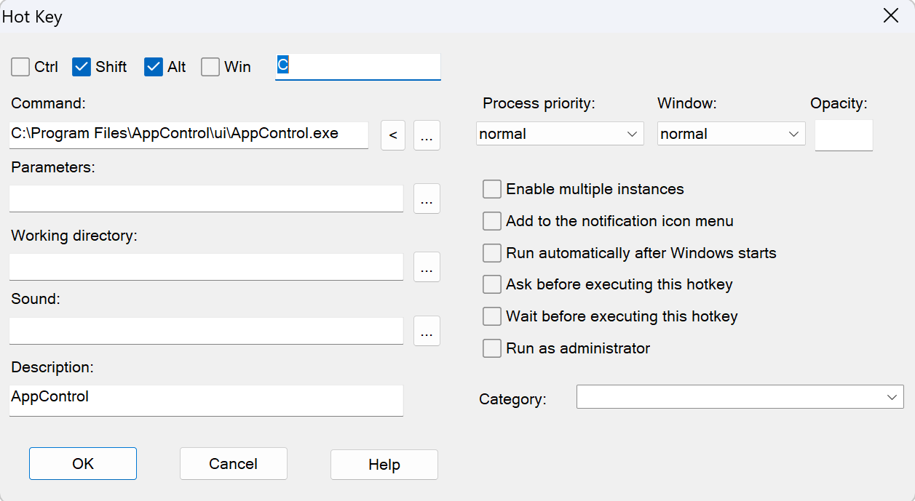
Task: Open the Parameters browse ellipsis button
Action: point(427,199)
